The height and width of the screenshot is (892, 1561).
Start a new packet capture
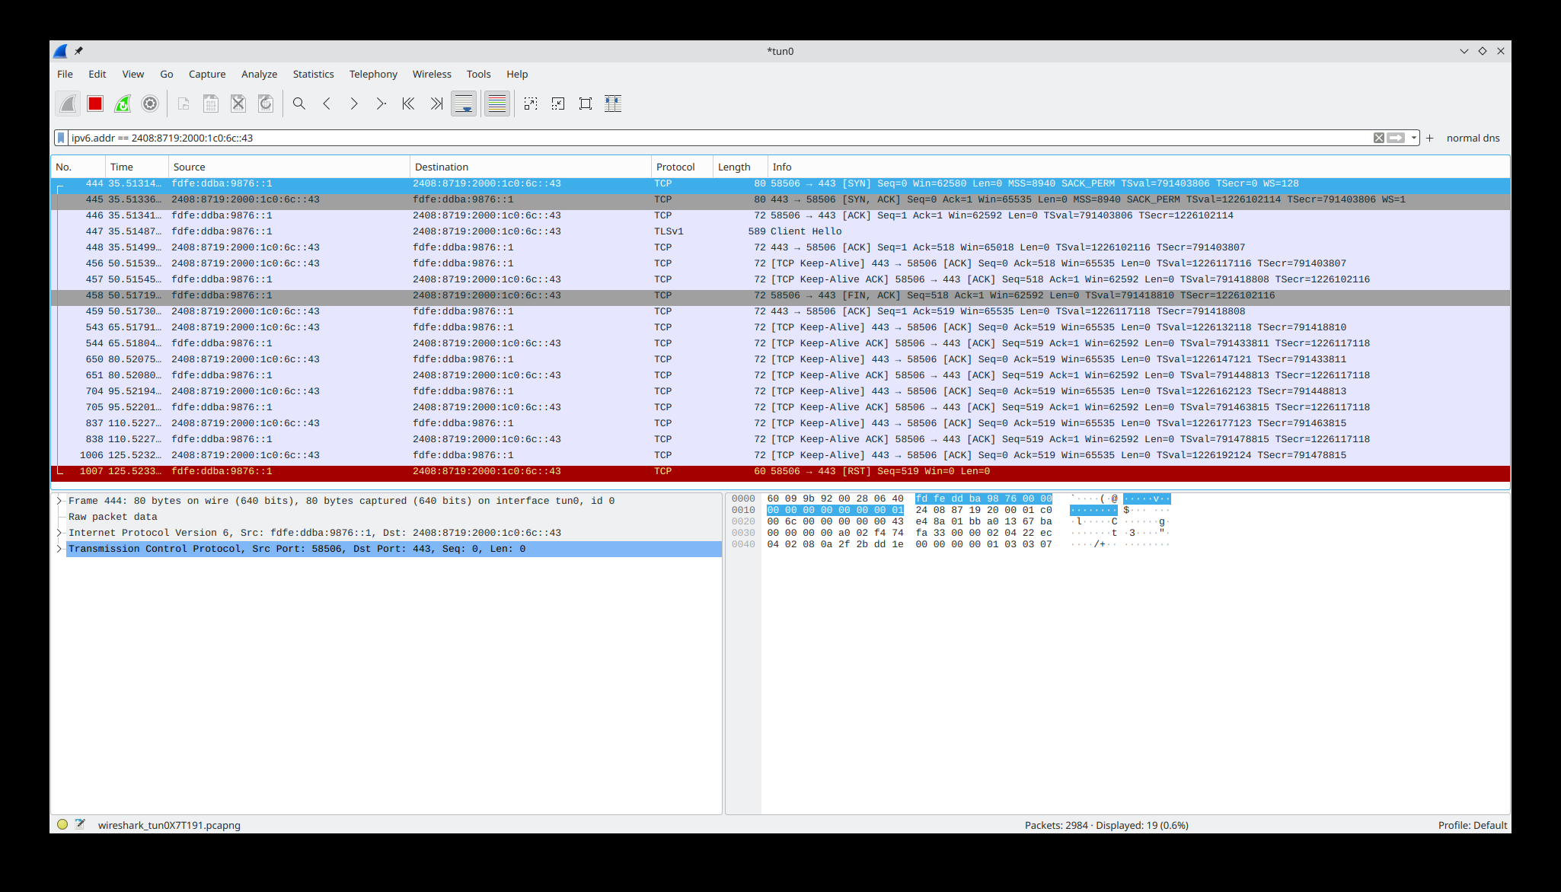point(67,104)
